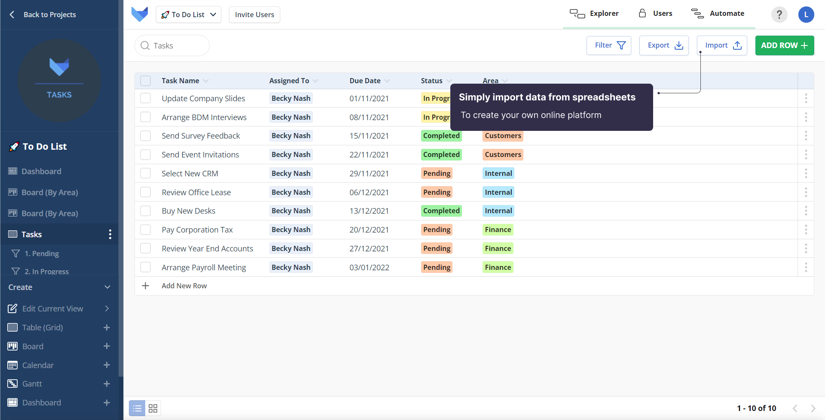Switch to list view layout icon

(x=137, y=408)
